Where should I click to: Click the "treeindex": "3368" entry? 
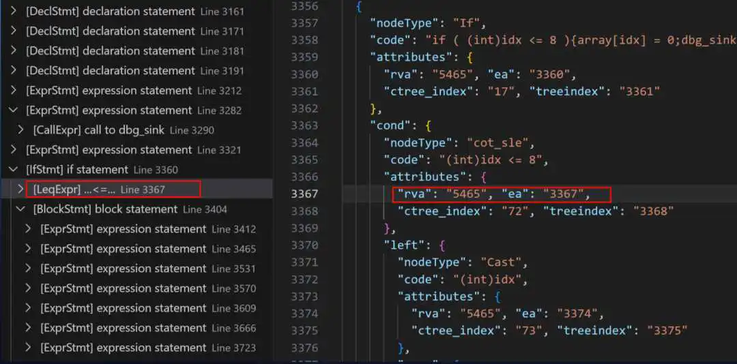coord(609,211)
